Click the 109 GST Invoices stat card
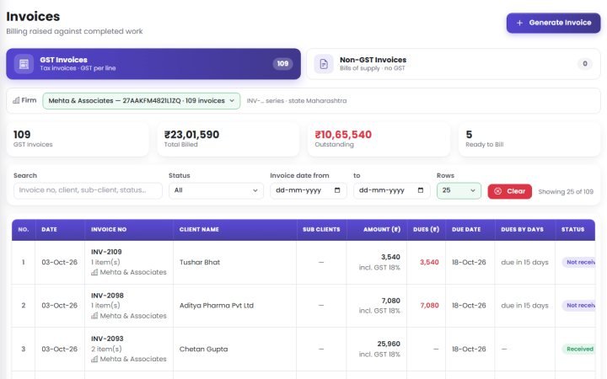Image resolution: width=607 pixels, height=379 pixels. pos(78,139)
